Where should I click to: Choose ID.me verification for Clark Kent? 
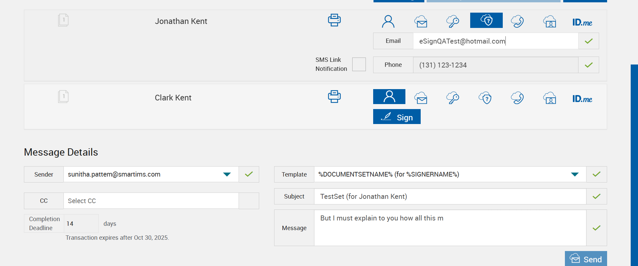582,99
